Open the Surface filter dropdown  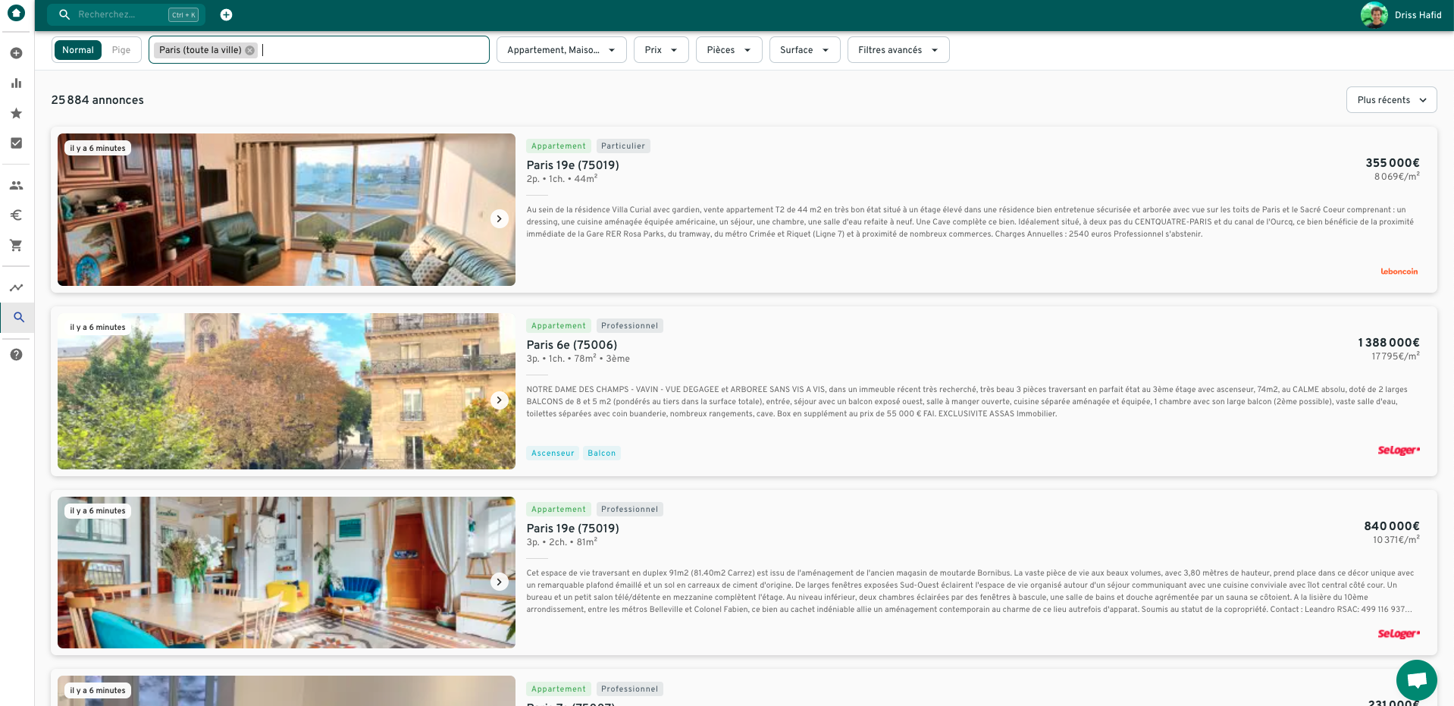pos(804,50)
